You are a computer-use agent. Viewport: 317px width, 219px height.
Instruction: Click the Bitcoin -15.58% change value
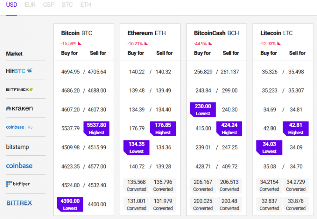coord(69,44)
